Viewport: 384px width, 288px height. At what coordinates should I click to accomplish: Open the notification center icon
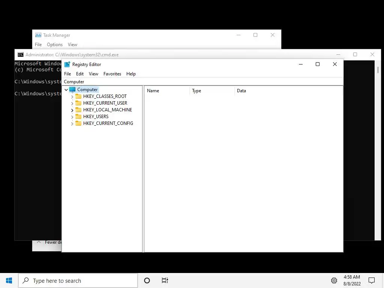point(372,280)
